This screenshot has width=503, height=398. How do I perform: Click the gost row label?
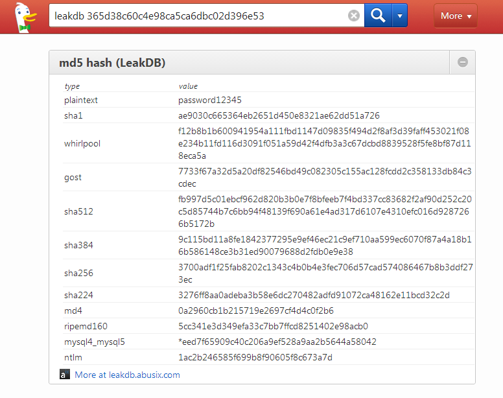(73, 178)
